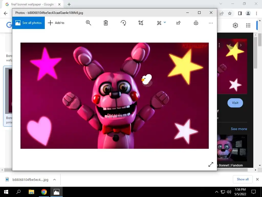Select the fnaf bonnet wallpaper Google tab
Viewport: 262px width, 197px height.
pos(33,4)
